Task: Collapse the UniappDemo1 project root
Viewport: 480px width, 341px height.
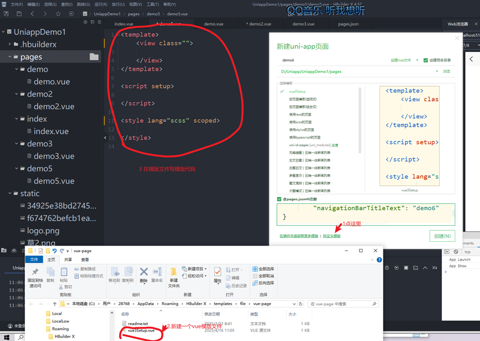Action: coord(3,32)
